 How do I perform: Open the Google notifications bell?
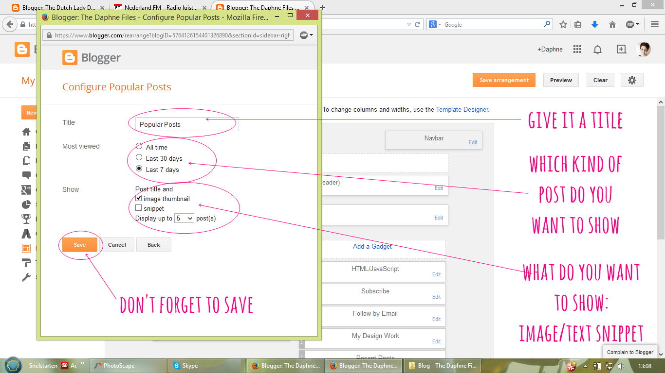click(x=597, y=49)
